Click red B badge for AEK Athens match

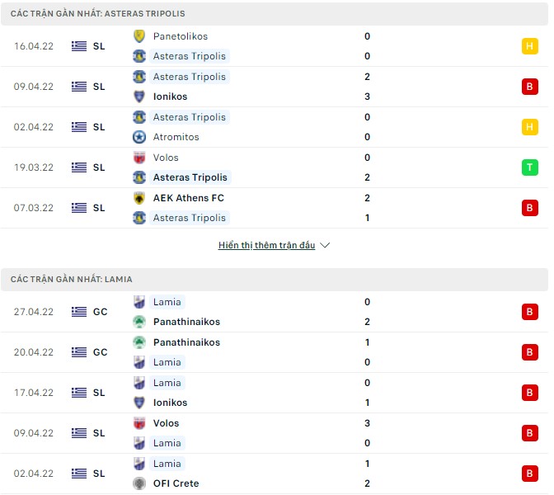(529, 208)
